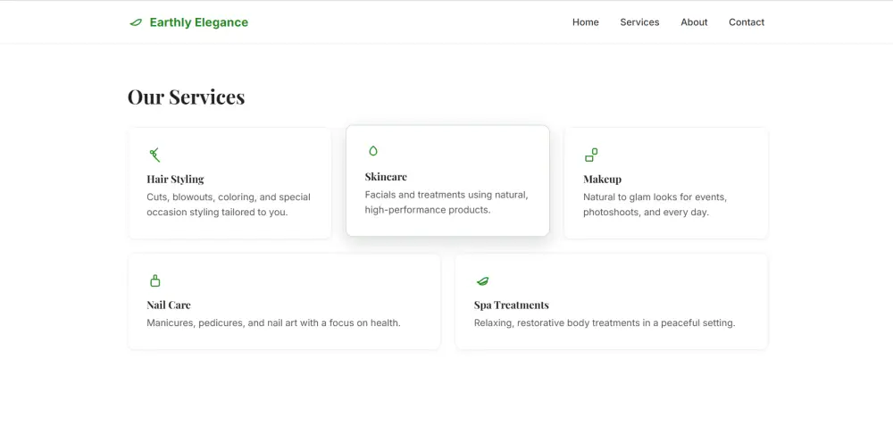The height and width of the screenshot is (427, 893).
Task: Click the restorative body treatments description
Action: pos(605,322)
